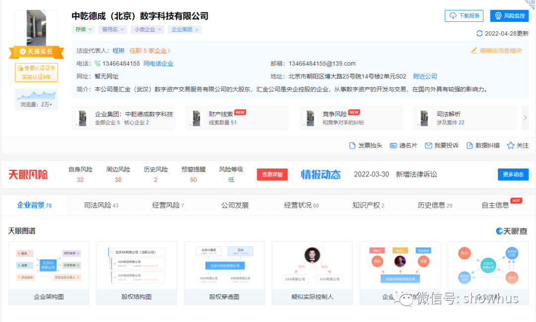The height and width of the screenshot is (322, 536).
Task: Switch to the 自主信息 tab
Action: [x=495, y=205]
